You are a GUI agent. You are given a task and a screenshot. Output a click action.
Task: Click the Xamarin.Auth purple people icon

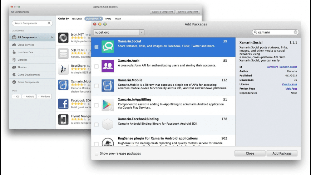pos(108,66)
